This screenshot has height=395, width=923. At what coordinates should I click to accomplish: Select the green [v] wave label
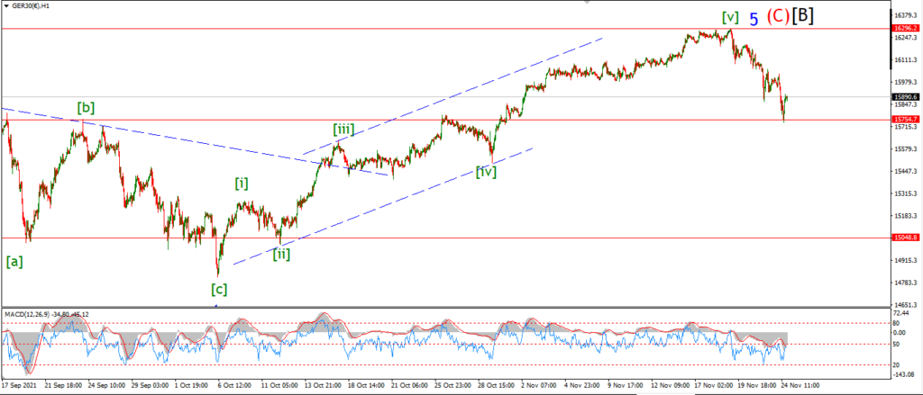coord(730,17)
